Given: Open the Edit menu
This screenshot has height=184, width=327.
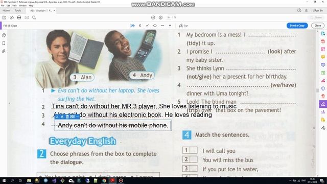Looking at the screenshot, I should pos(8,6).
